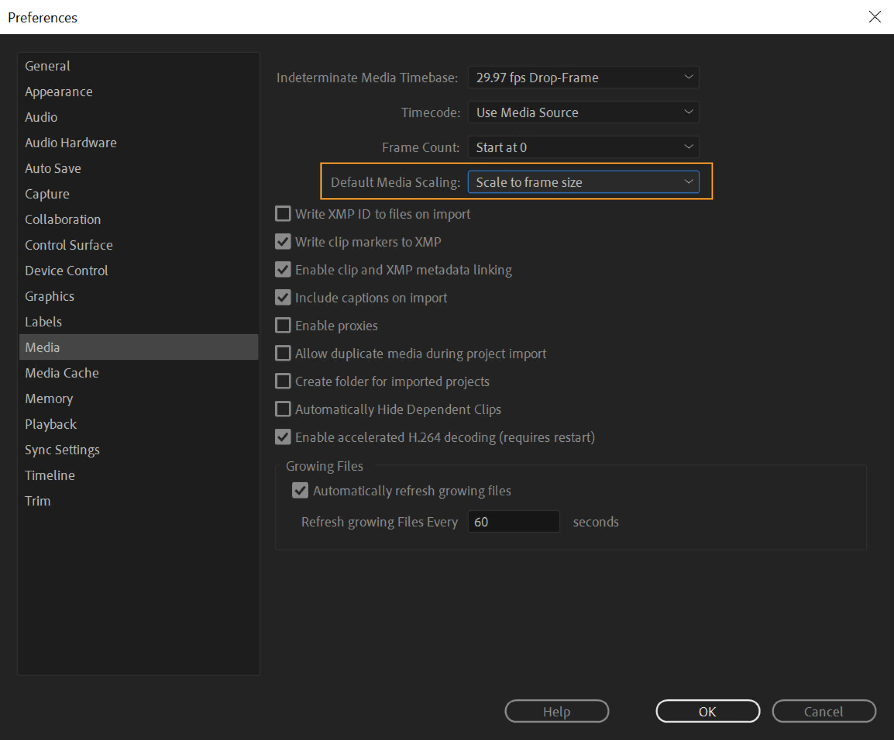Uncheck Write clip markers to XMP

pos(283,242)
